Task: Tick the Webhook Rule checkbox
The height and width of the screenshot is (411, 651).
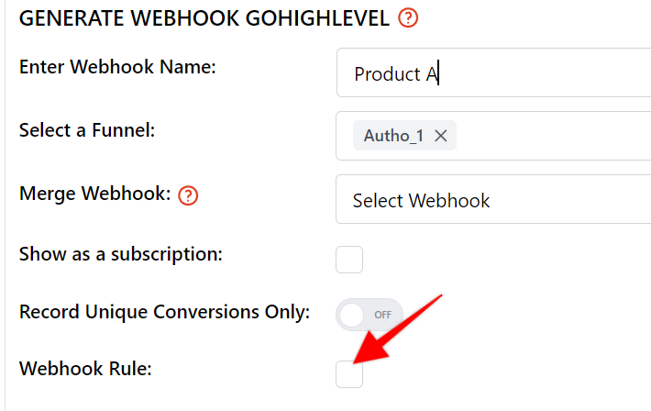Action: pos(349,374)
